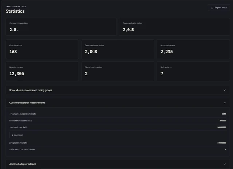The image size is (233, 169).
Task: Select the Global best updates card
Action: [118, 71]
